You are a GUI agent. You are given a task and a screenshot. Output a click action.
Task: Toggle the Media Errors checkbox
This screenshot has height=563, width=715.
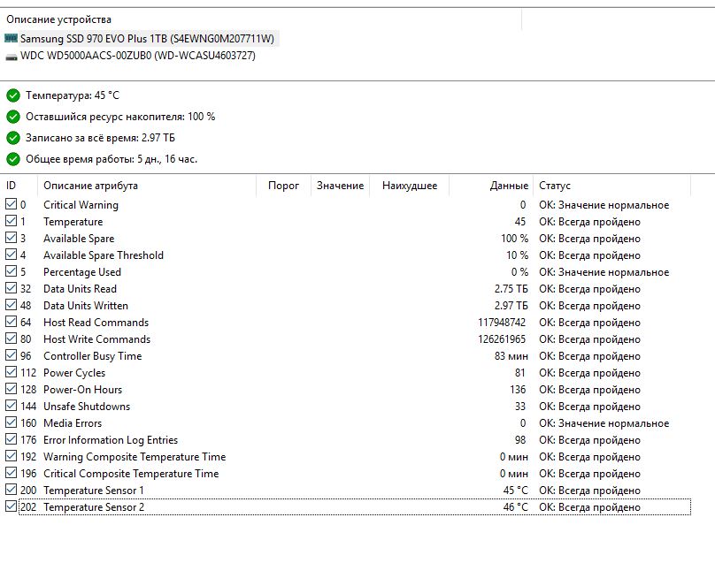[11, 422]
